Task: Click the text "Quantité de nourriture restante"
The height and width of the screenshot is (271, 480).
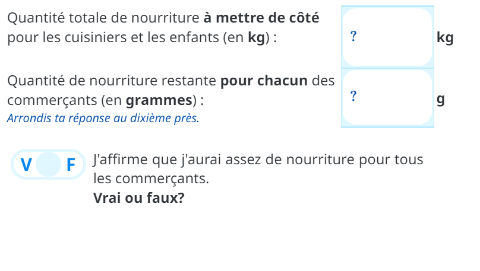Action: (111, 80)
